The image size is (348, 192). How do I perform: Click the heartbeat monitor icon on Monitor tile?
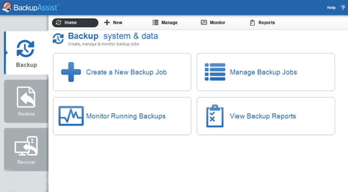71,116
